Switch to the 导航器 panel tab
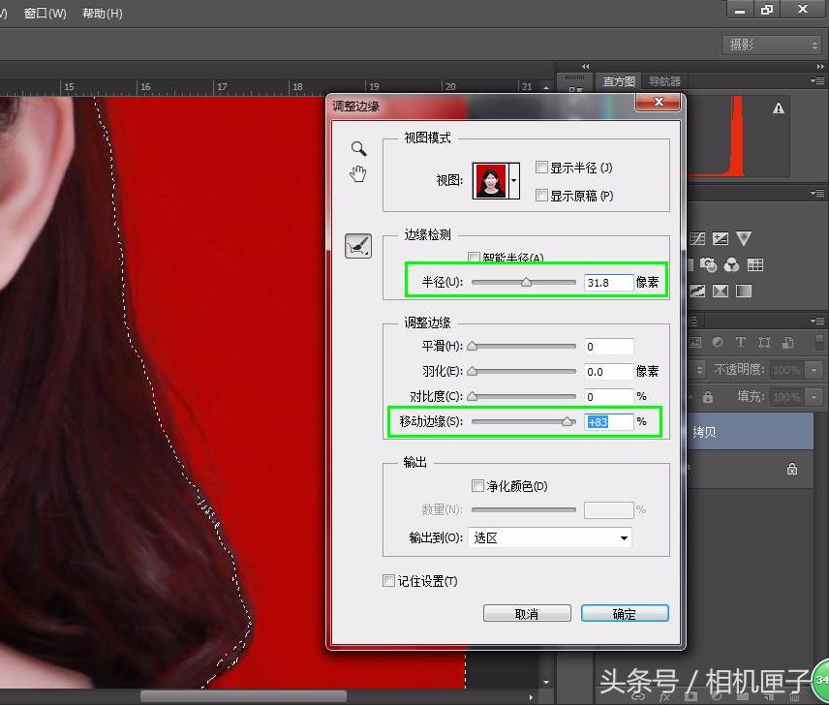This screenshot has height=705, width=829. 666,81
